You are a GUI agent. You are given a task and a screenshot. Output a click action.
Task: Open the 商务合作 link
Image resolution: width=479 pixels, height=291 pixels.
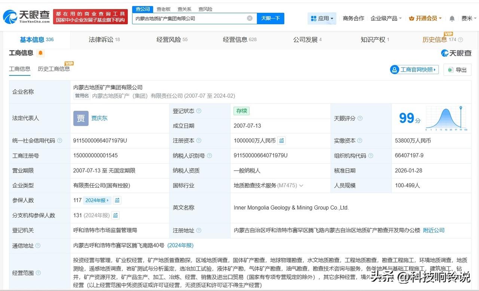[353, 18]
